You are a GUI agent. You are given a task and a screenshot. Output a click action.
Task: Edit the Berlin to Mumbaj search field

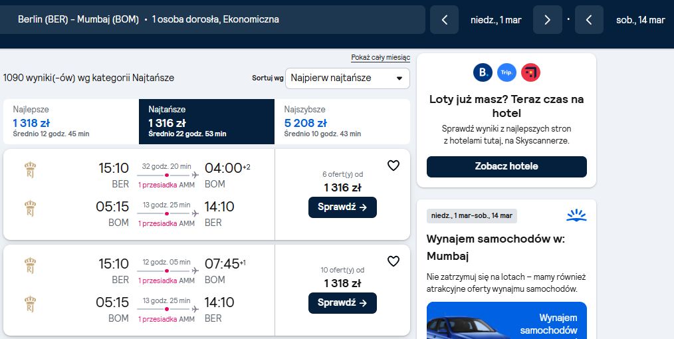click(x=212, y=20)
